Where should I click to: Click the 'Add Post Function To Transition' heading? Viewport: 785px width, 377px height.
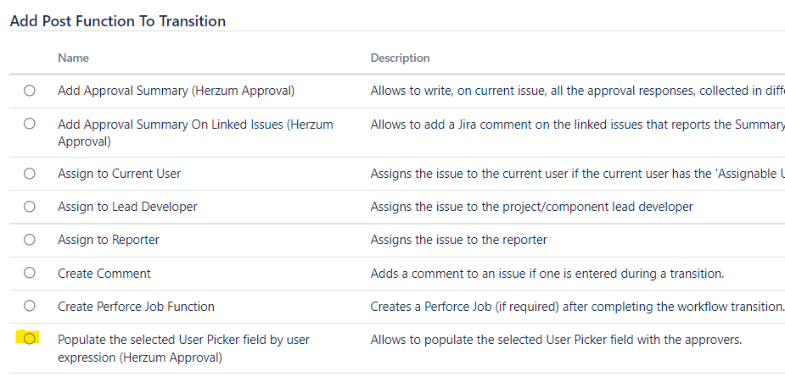pyautogui.click(x=118, y=21)
